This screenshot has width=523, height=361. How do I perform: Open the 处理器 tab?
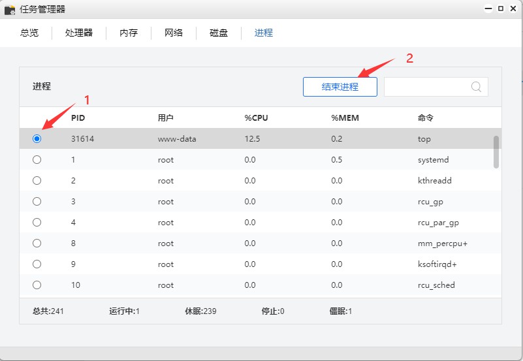click(x=78, y=33)
